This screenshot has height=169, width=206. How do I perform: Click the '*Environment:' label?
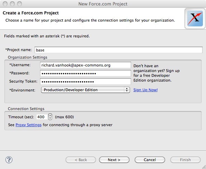pyautogui.click(x=22, y=90)
